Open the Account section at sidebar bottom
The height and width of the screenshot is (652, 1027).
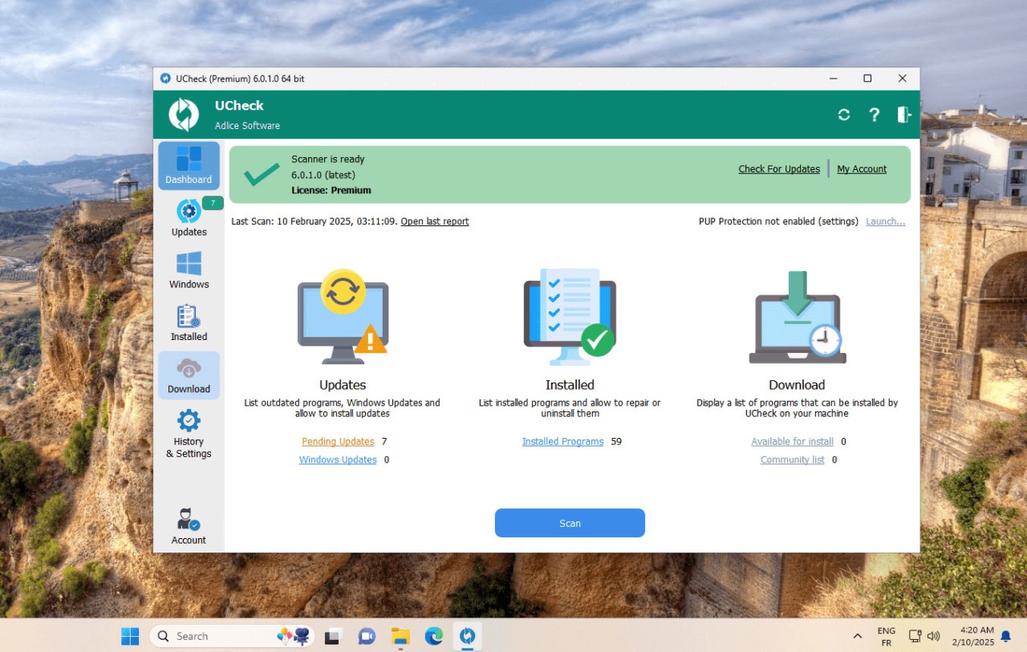188,524
